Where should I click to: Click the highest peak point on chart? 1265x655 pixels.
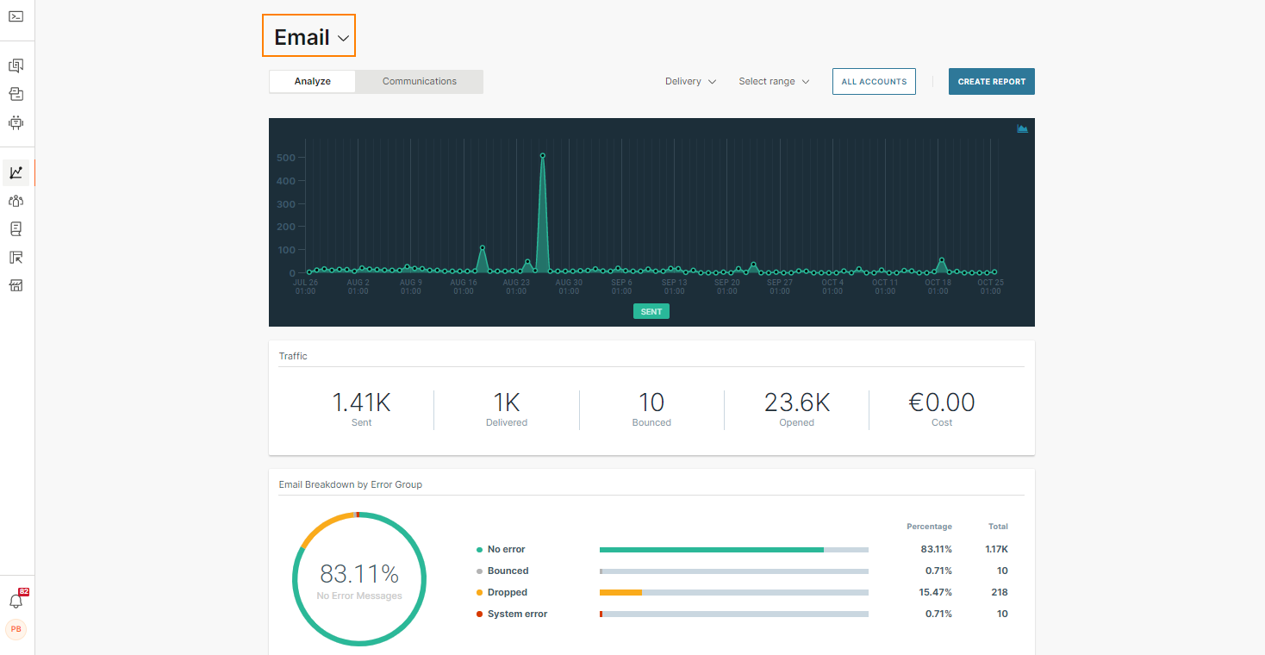(542, 156)
